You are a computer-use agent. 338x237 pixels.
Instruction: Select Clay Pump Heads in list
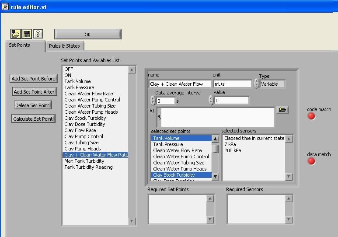[x=95, y=149]
